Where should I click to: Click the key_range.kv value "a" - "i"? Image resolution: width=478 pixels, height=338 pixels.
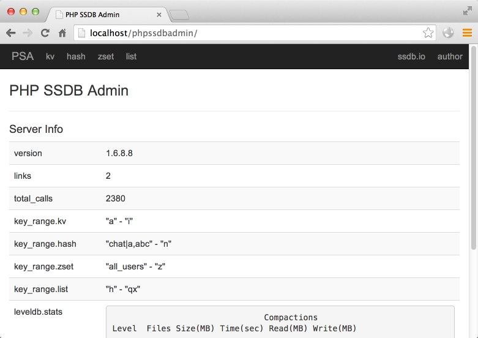119,221
